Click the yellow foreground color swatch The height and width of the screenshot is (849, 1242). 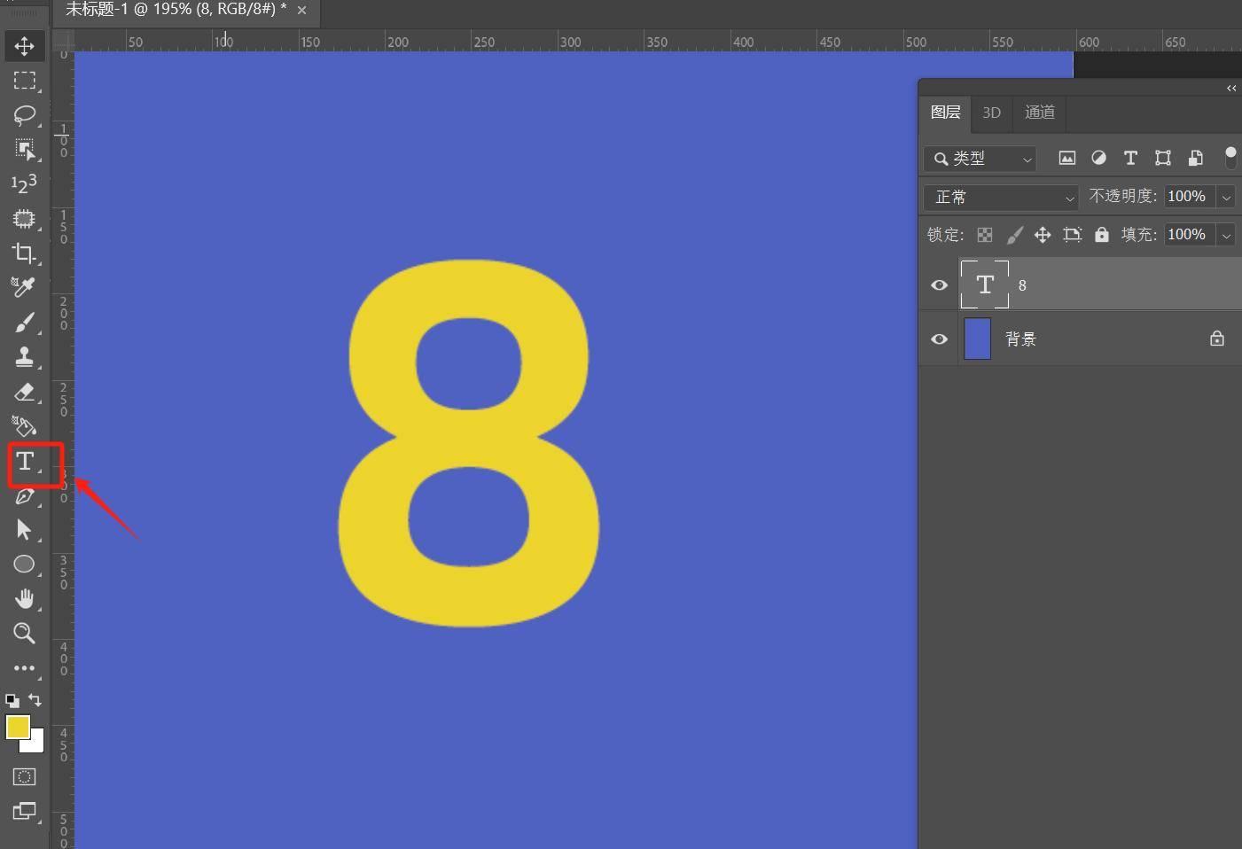point(17,728)
